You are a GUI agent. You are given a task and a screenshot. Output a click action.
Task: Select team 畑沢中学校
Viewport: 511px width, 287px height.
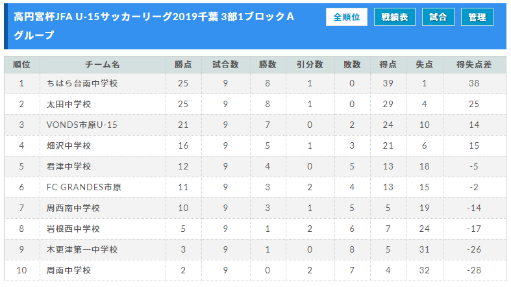coord(69,145)
